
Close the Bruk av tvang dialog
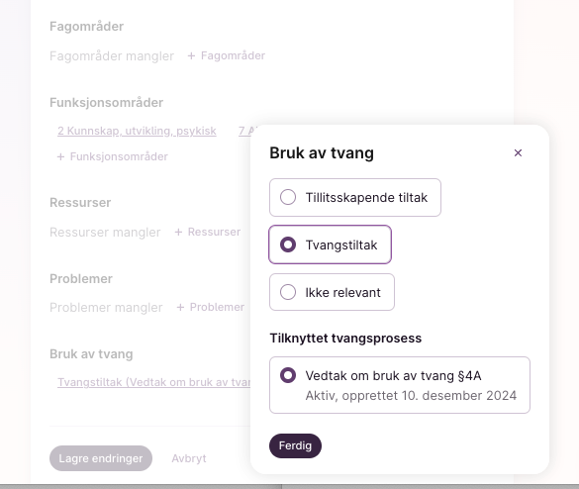[518, 152]
